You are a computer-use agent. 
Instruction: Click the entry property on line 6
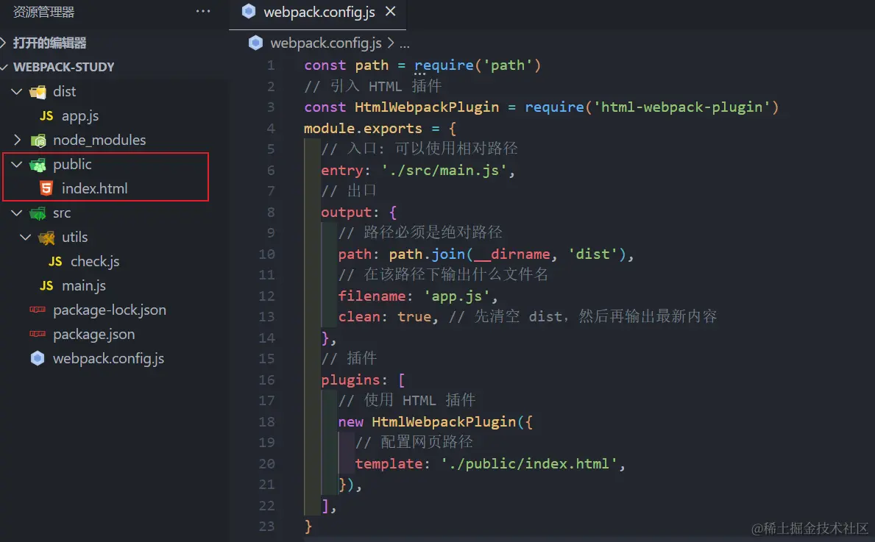tap(341, 171)
